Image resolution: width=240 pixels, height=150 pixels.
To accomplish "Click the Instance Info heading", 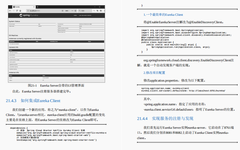I will (14, 73).
